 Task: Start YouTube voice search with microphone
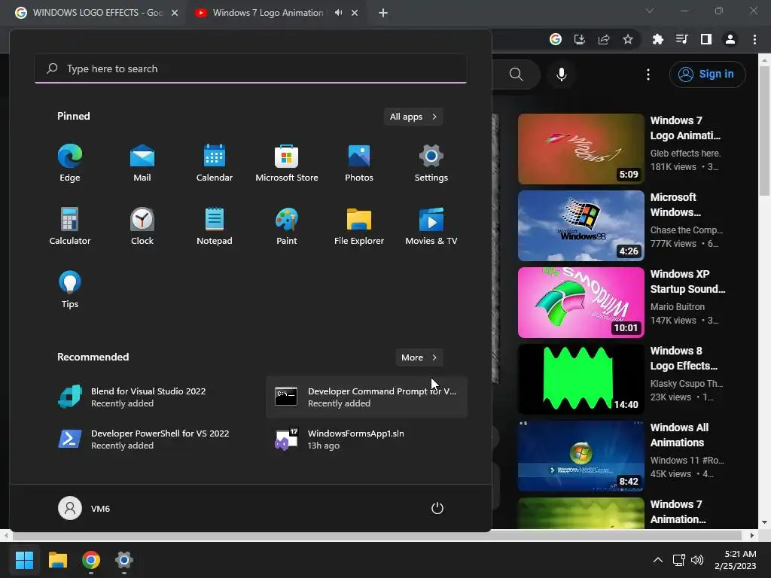(562, 75)
